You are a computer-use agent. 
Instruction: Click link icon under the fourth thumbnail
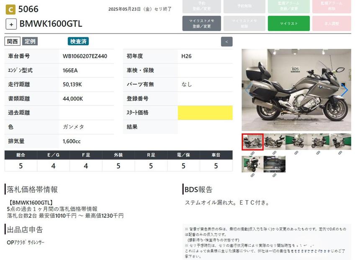[319, 153]
